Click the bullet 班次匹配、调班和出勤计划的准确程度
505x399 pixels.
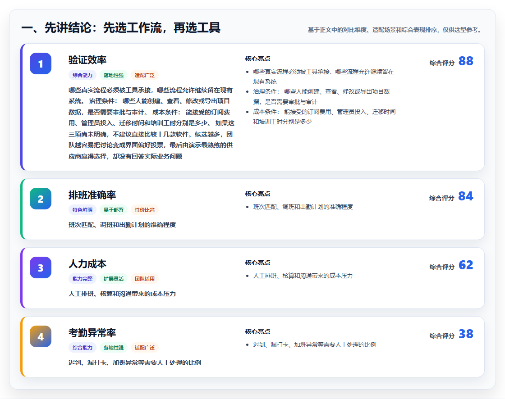303,207
